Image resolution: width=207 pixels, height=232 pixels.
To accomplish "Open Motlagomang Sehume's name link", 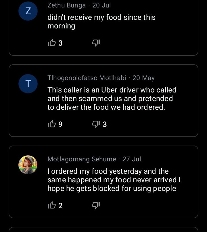I will pyautogui.click(x=82, y=159).
